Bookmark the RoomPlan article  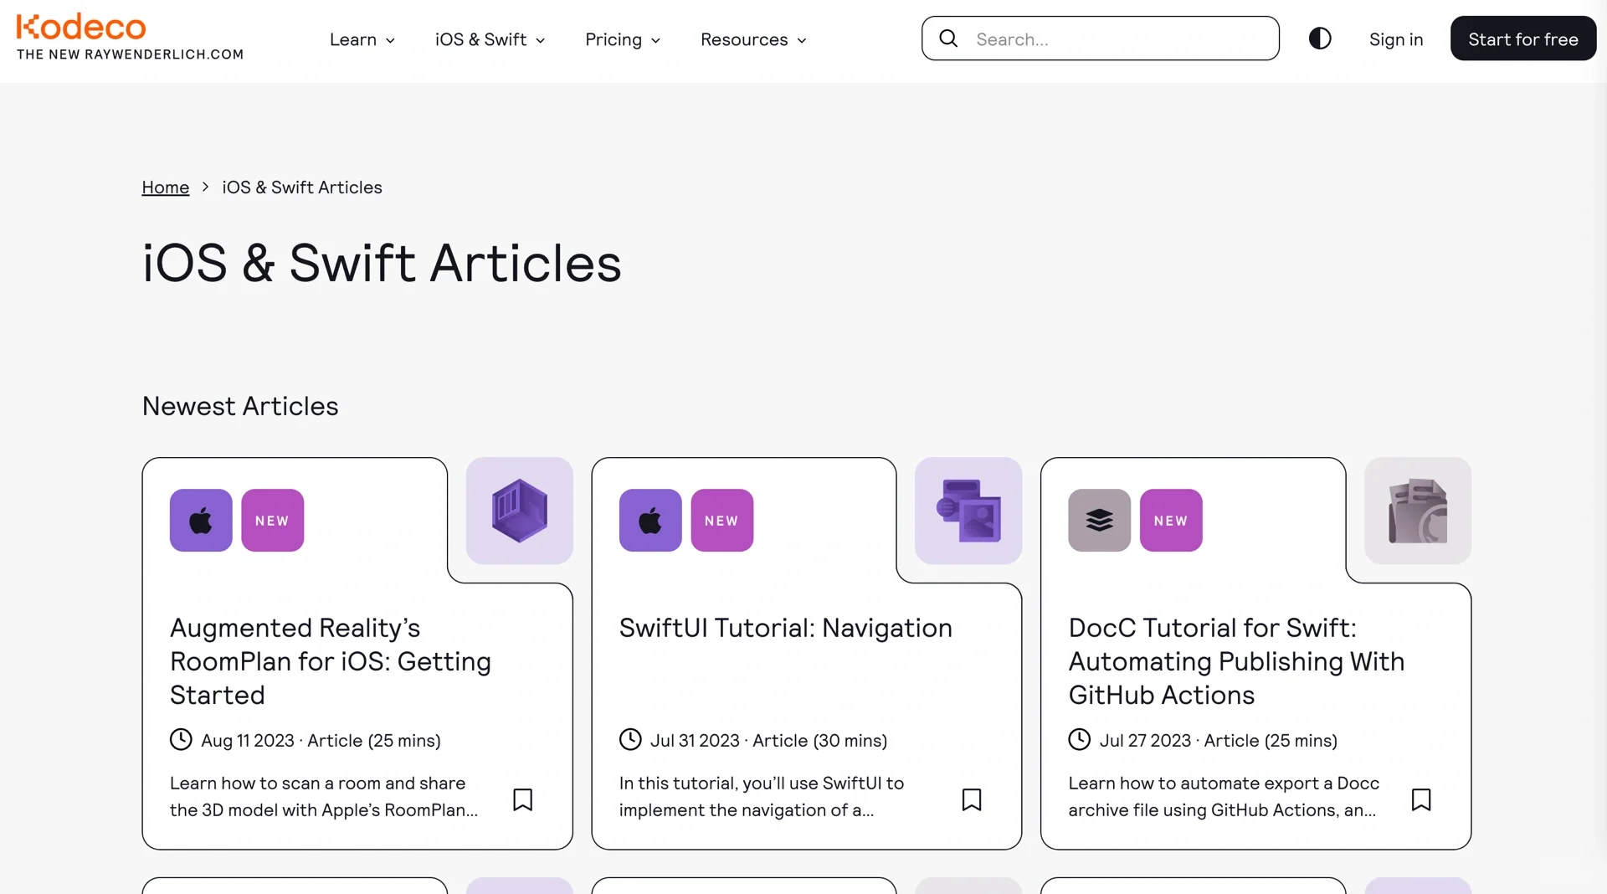[x=522, y=799]
